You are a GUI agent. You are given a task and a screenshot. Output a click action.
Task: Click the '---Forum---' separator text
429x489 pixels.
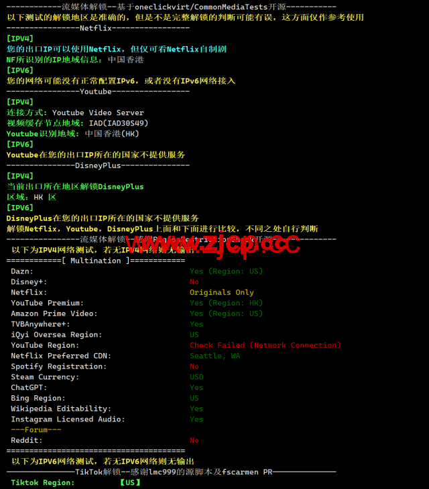pyautogui.click(x=36, y=430)
